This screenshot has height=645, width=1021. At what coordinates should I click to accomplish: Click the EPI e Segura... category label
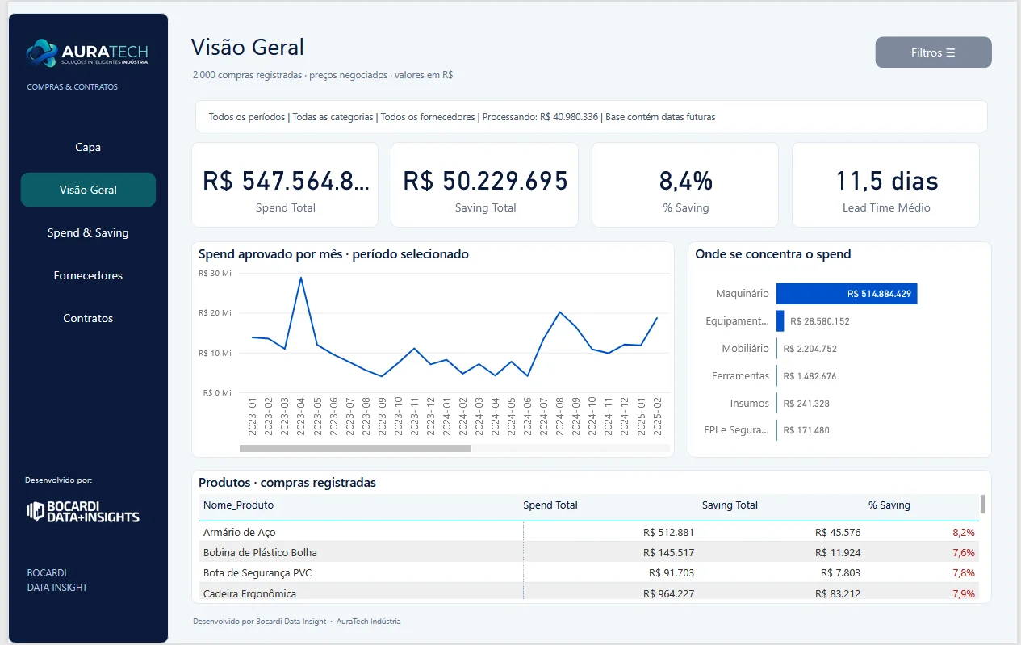pyautogui.click(x=736, y=430)
